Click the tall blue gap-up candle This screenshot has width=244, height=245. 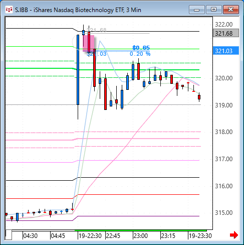pos(78,70)
